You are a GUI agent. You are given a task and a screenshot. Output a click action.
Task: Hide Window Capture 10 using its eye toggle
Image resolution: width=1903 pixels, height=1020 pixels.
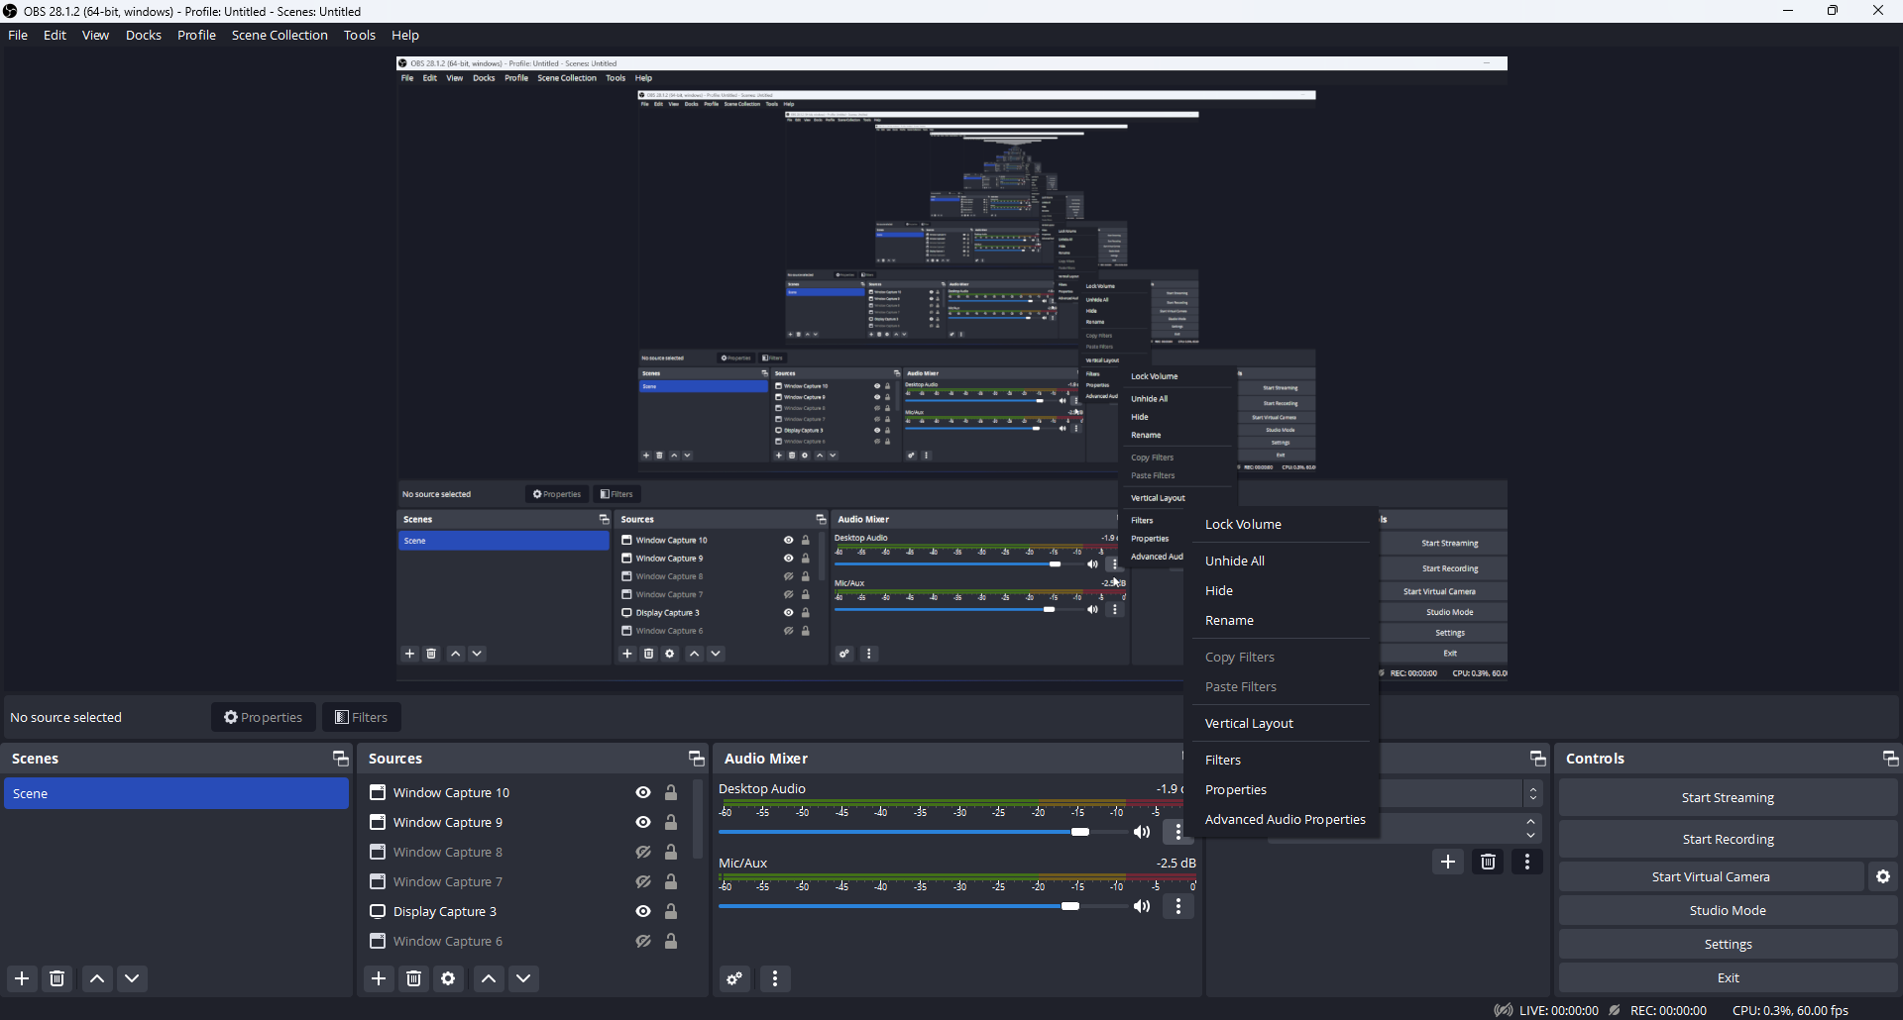pos(642,792)
